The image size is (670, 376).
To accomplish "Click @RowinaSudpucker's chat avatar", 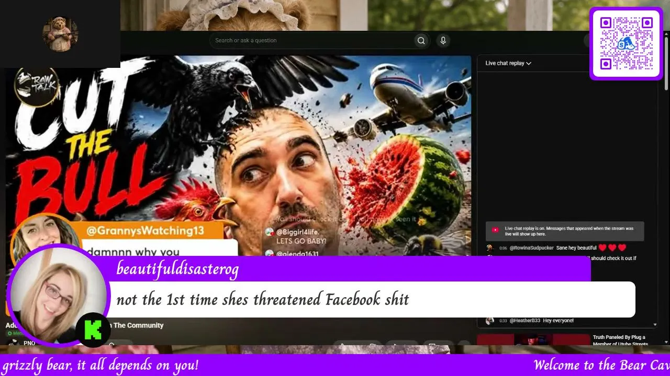I will point(490,248).
